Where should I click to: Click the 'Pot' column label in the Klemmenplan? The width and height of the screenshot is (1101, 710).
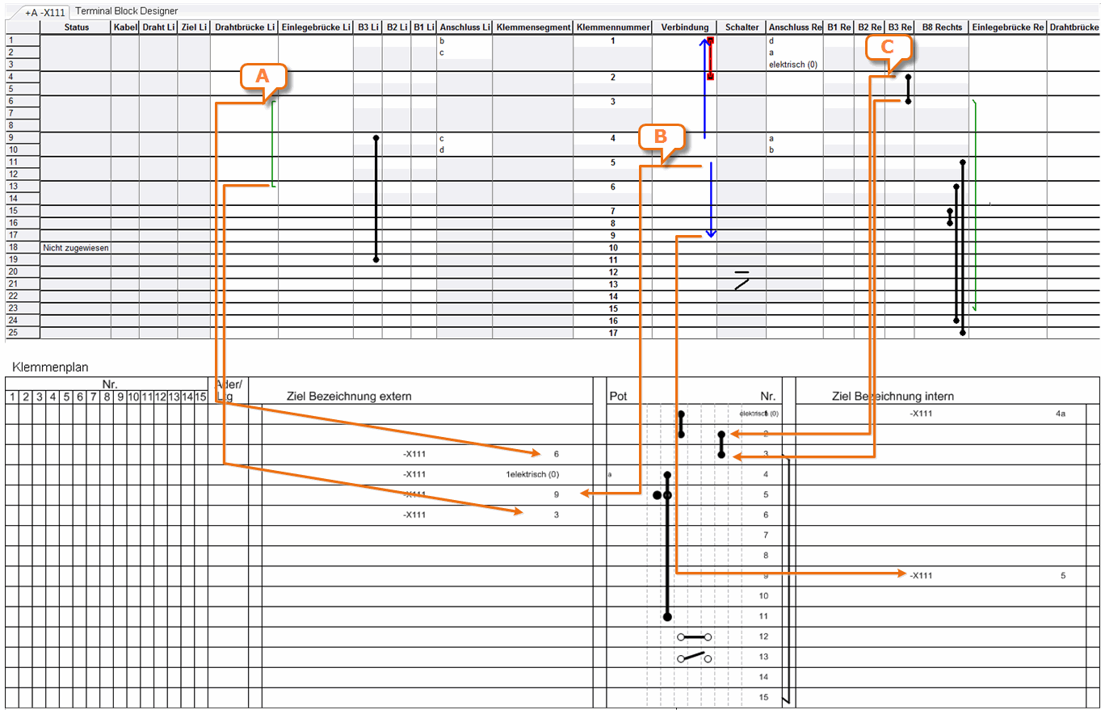[618, 397]
